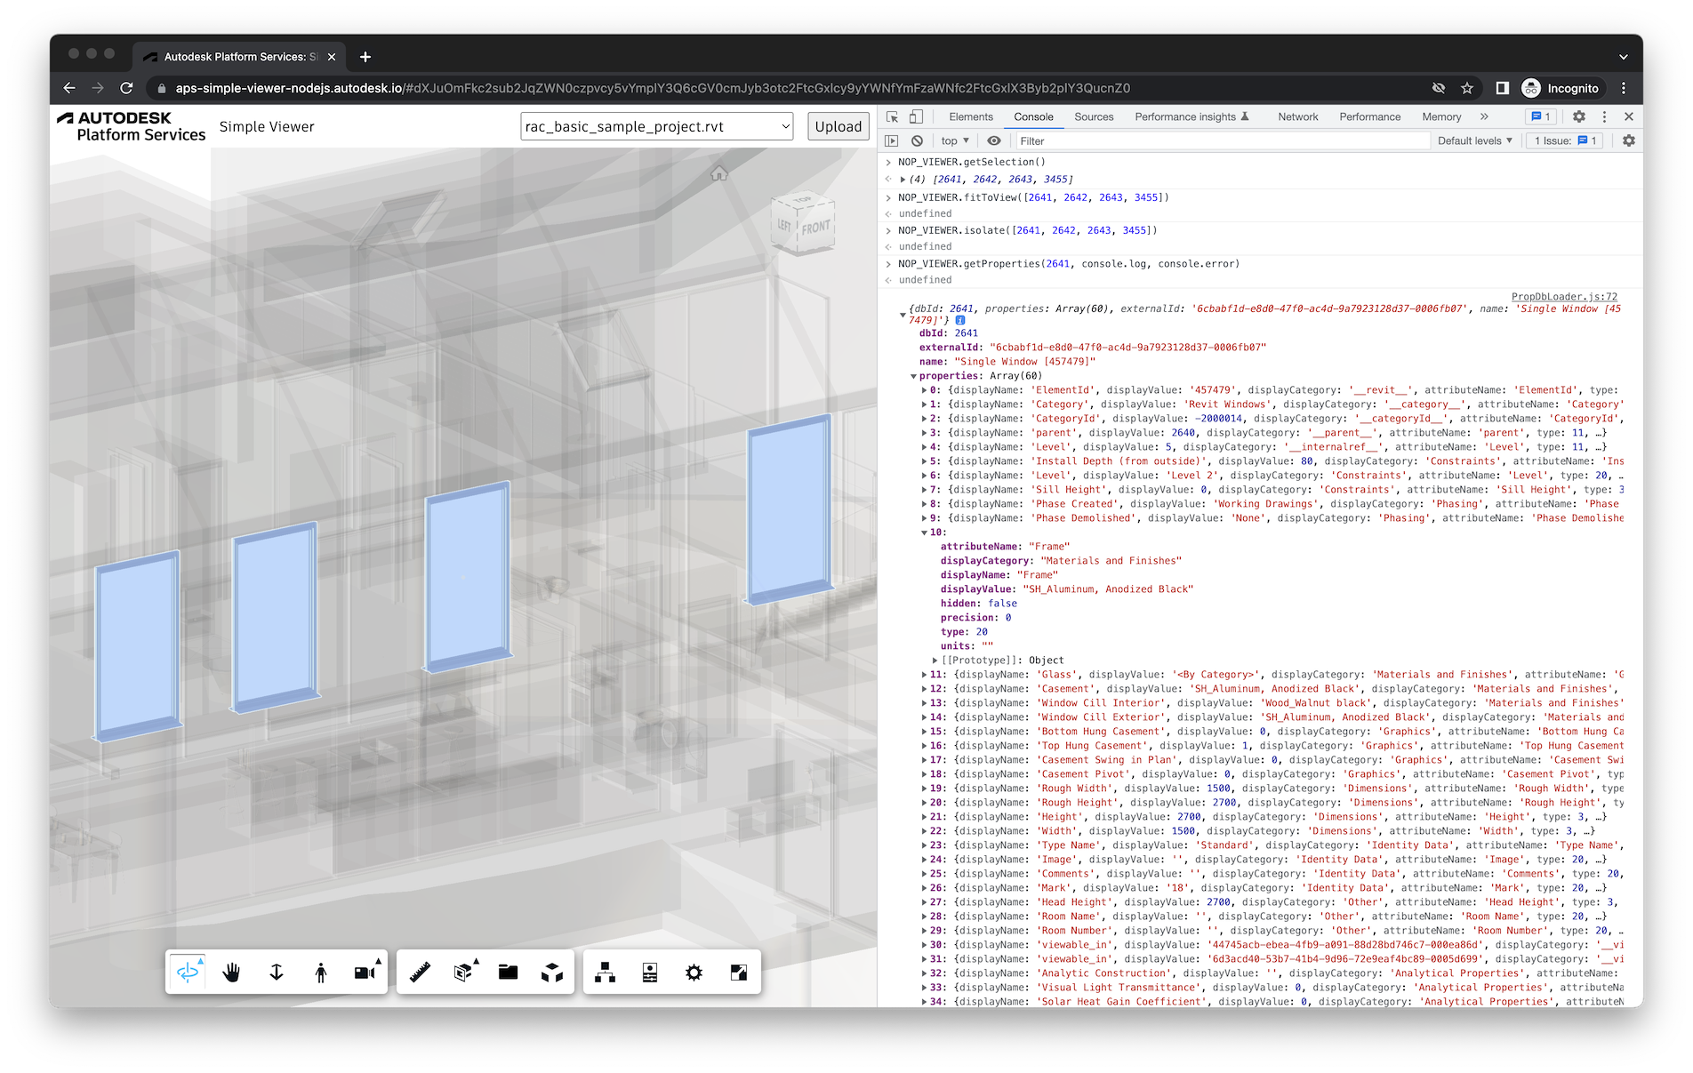Toggle the console filter eye icon
This screenshot has height=1073, width=1693.
[993, 140]
